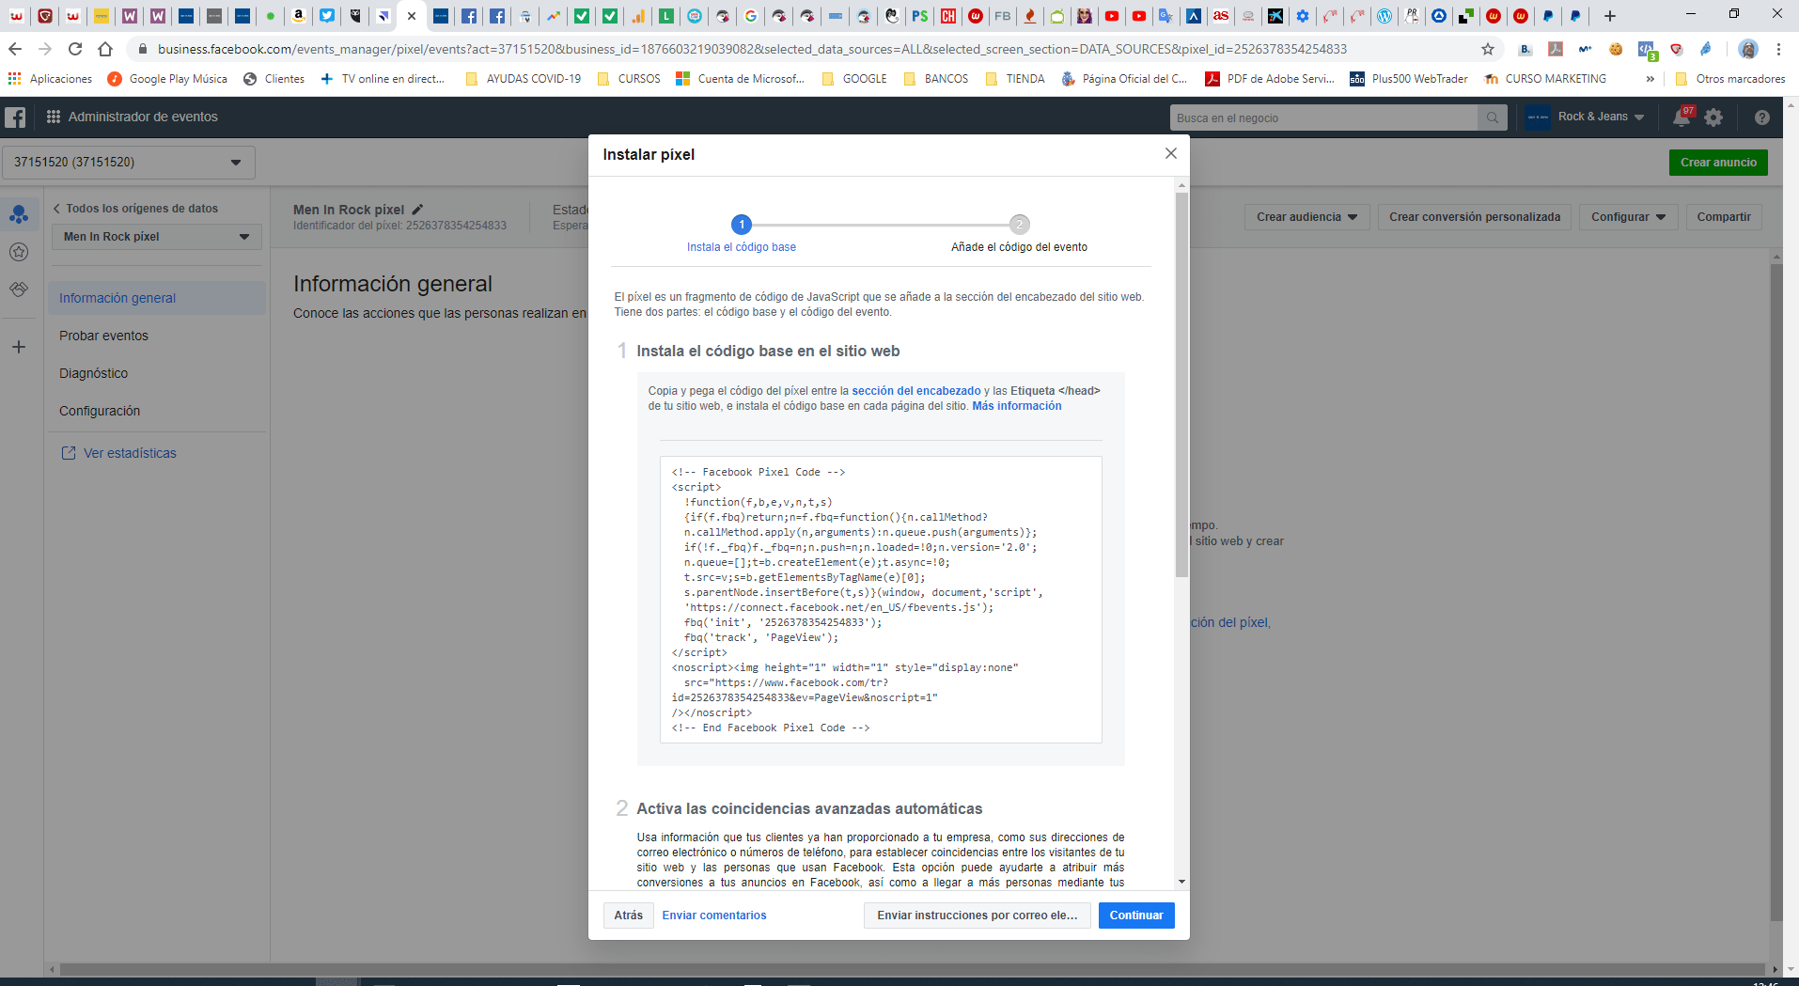This screenshot has width=1799, height=986.
Task: Open AYUDAS COVID-19 bookmark folder
Action: click(524, 79)
